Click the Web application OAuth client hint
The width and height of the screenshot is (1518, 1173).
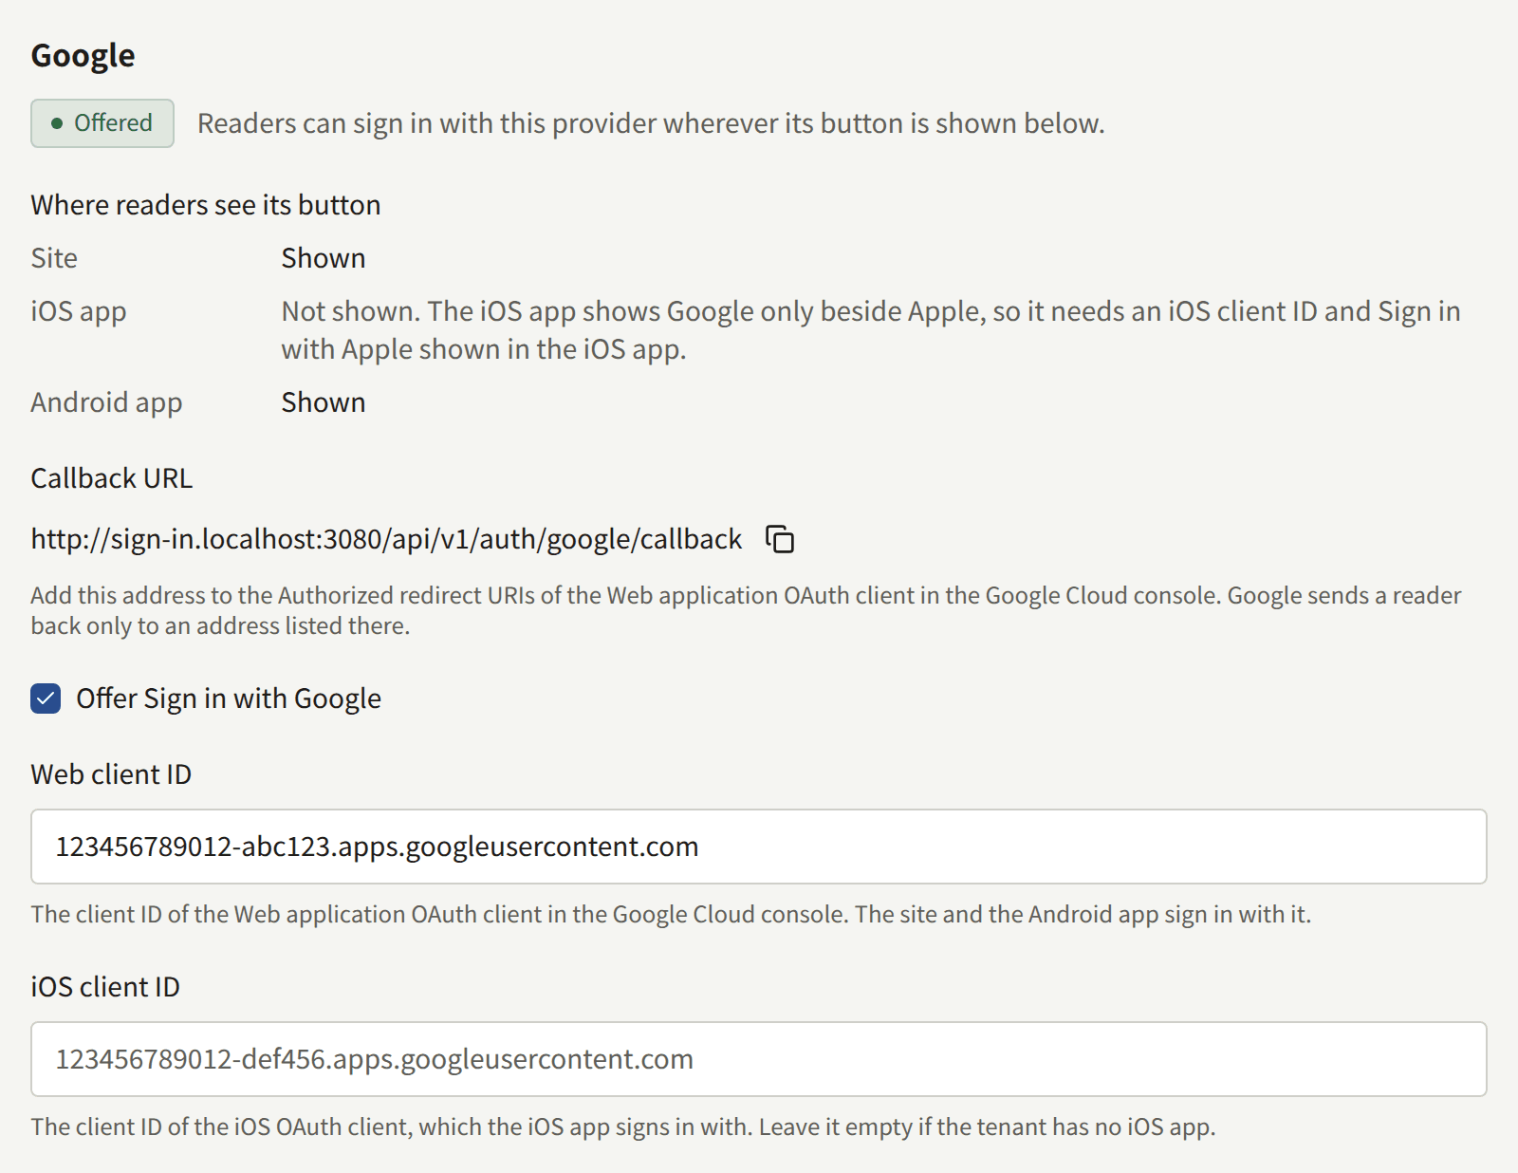[x=671, y=914]
